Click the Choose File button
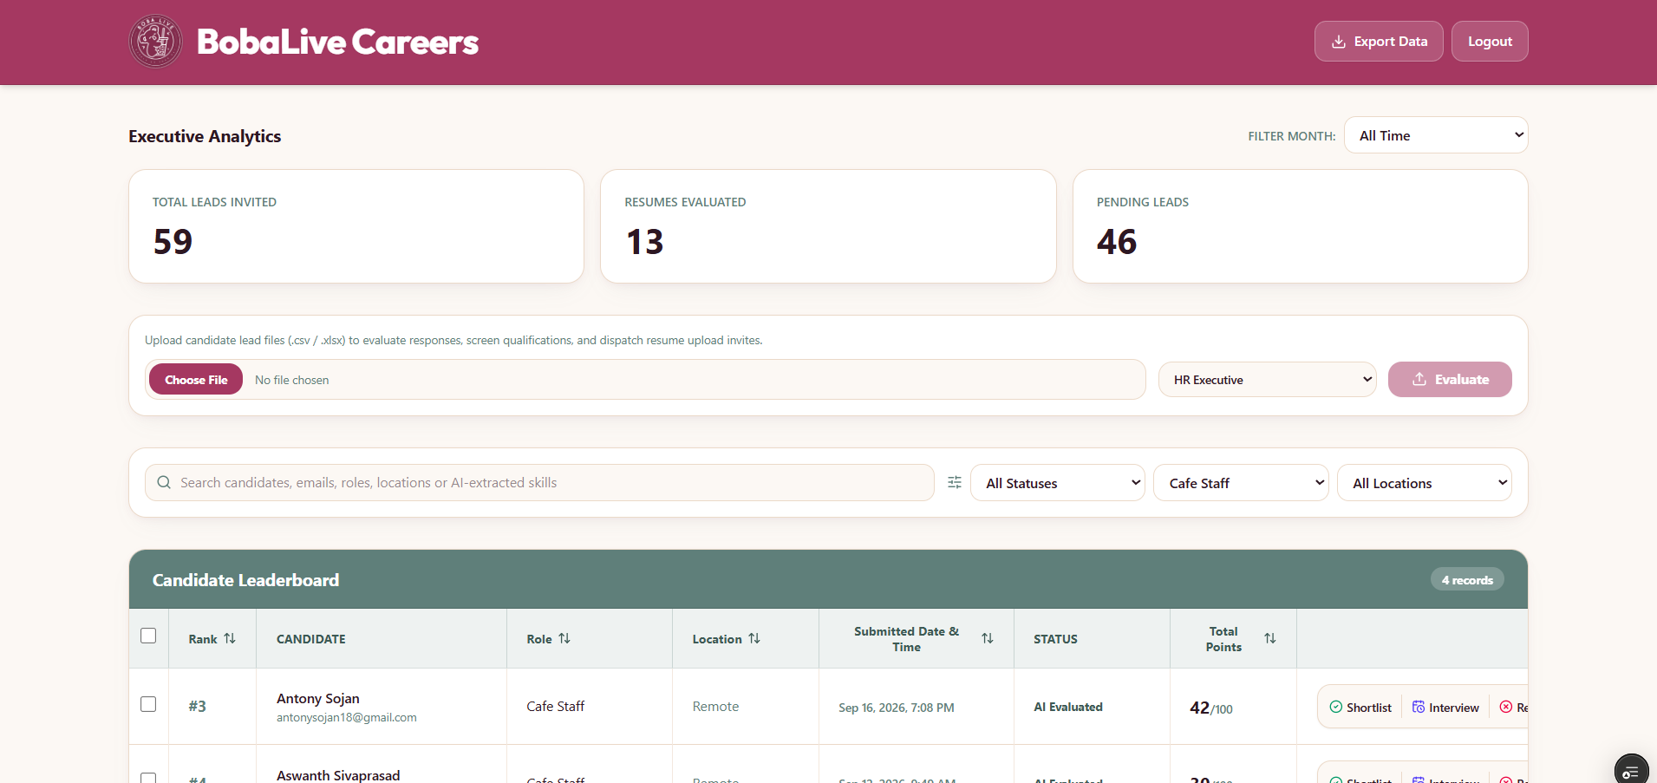1657x783 pixels. tap(196, 380)
